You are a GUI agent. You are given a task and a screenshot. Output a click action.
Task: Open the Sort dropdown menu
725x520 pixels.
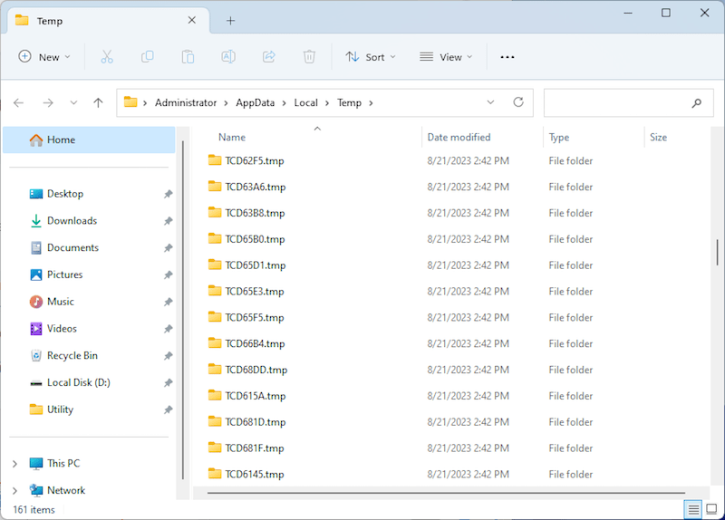click(x=372, y=57)
